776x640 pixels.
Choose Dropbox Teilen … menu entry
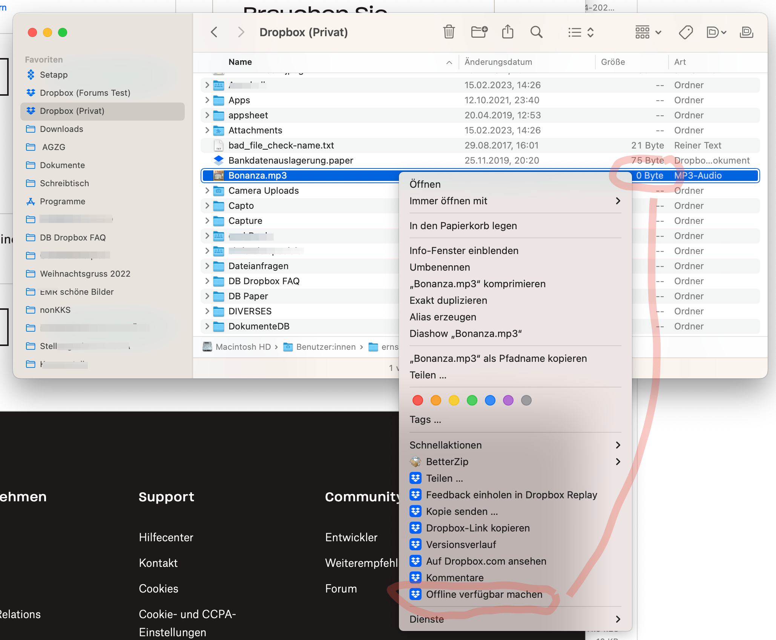515,478
